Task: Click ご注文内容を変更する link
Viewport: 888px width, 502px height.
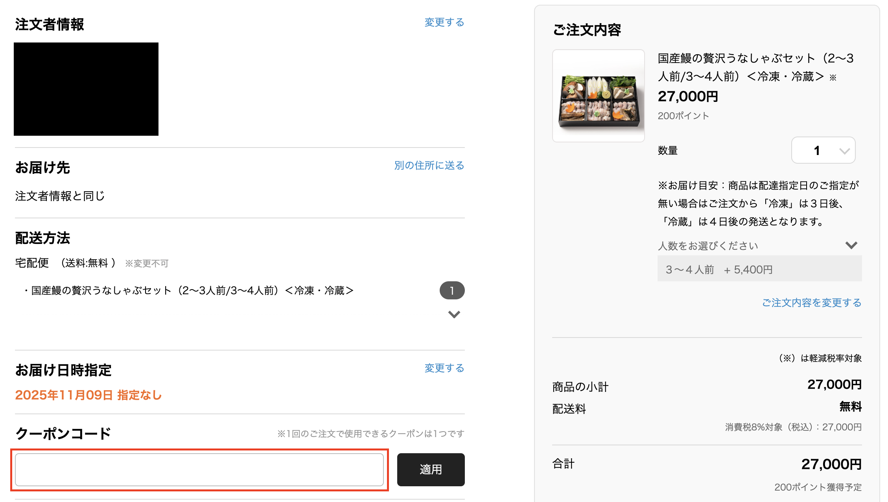Action: pyautogui.click(x=811, y=303)
